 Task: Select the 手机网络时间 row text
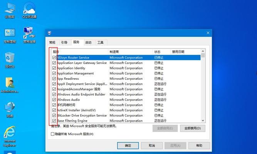[66, 105]
